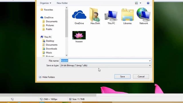Click the File name input field

coord(106,61)
